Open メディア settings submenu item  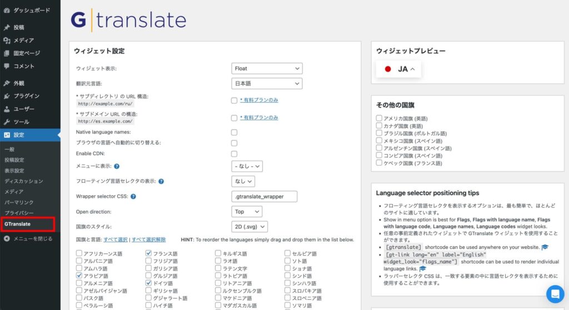[x=14, y=191]
